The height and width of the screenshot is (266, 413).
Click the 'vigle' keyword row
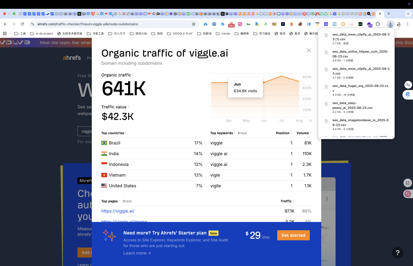pos(261,175)
